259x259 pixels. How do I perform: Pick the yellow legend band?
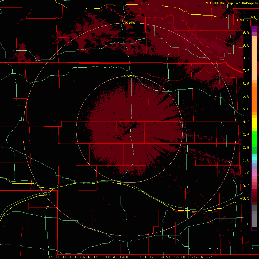254,123
